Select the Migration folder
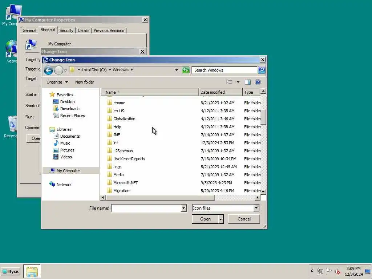The image size is (372, 279). tap(121, 191)
